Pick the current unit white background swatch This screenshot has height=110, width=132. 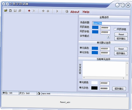coord(95,83)
